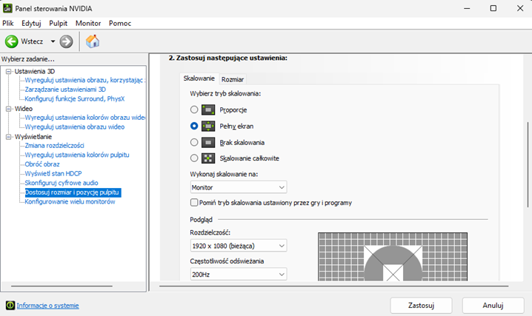The width and height of the screenshot is (532, 316).
Task: Collapse the Ustawienia 3D tree node
Action: tap(8, 72)
